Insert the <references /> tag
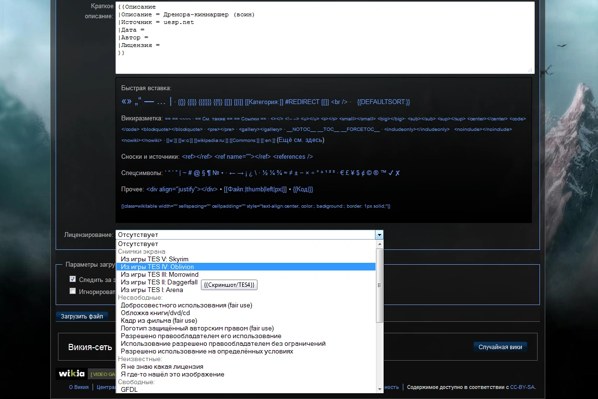This screenshot has height=399, width=598. 293,156
